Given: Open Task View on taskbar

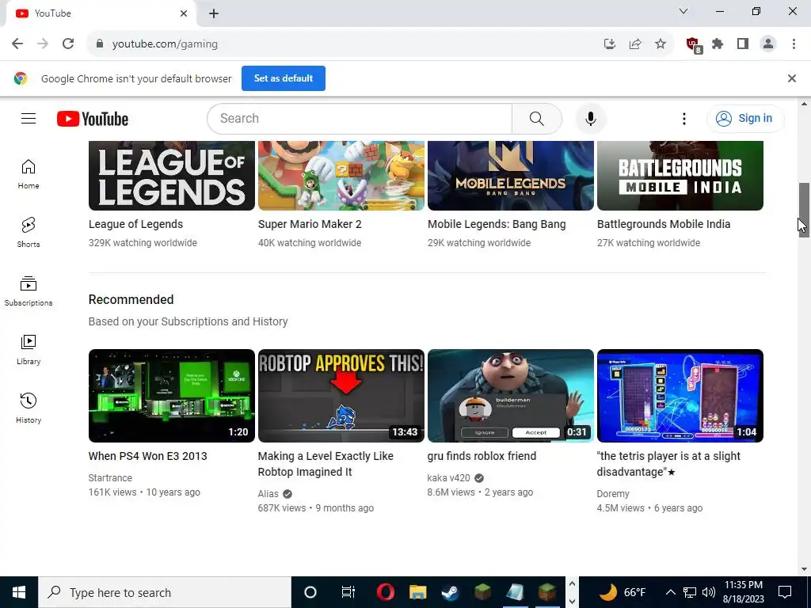Looking at the screenshot, I should pos(348,592).
